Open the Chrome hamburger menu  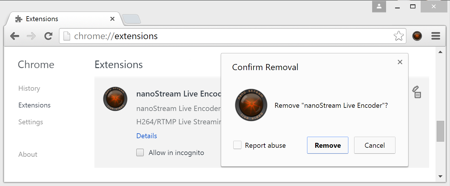click(436, 36)
